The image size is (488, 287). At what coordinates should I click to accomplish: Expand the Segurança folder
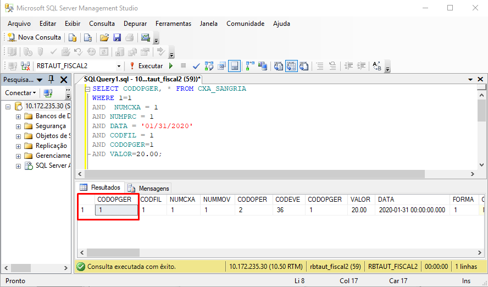coord(18,126)
